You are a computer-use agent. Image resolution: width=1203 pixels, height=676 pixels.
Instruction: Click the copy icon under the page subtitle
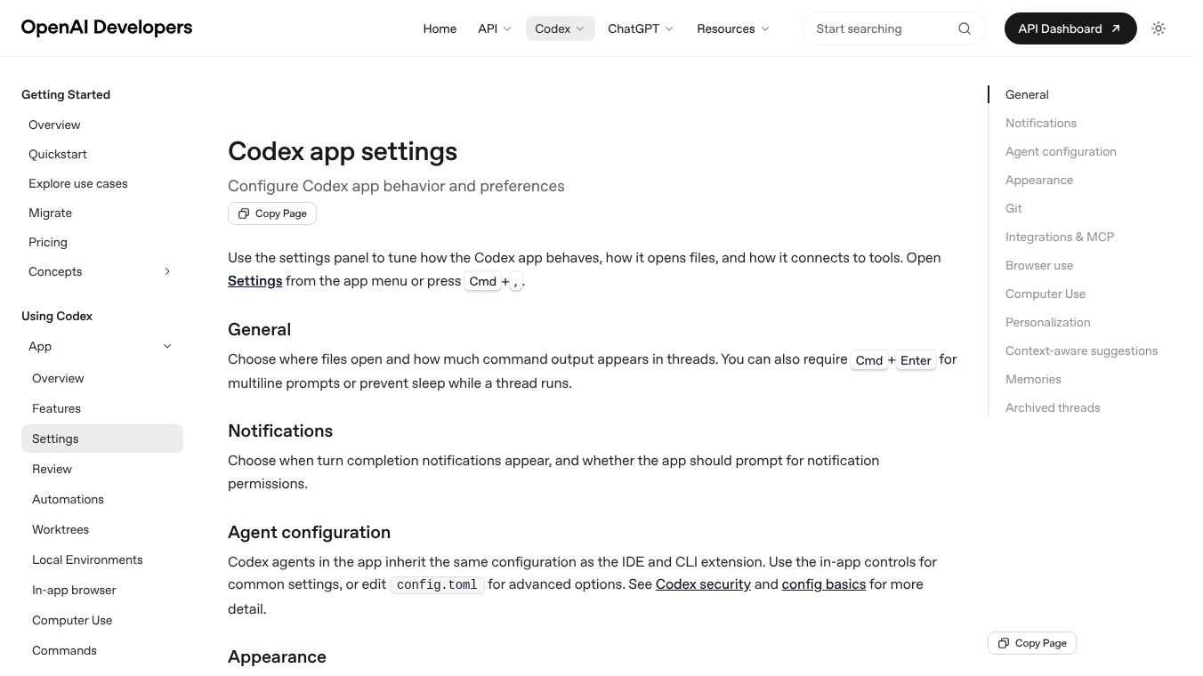pyautogui.click(x=244, y=213)
